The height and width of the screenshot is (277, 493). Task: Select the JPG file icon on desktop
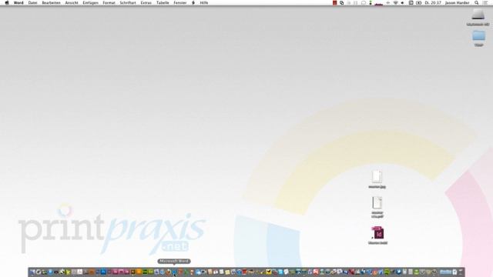point(377,176)
